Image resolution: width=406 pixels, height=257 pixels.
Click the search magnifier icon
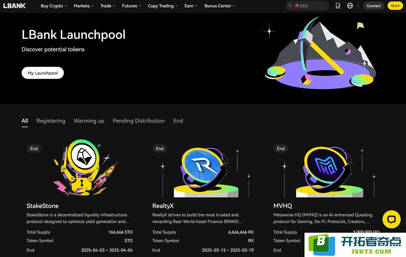point(290,6)
